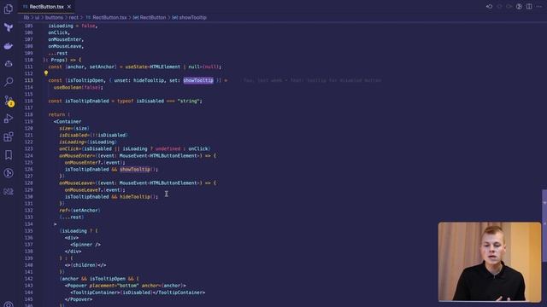Open the file changes (timeline) icon in editor toolbar
This screenshot has height=307, width=547.
489,6
